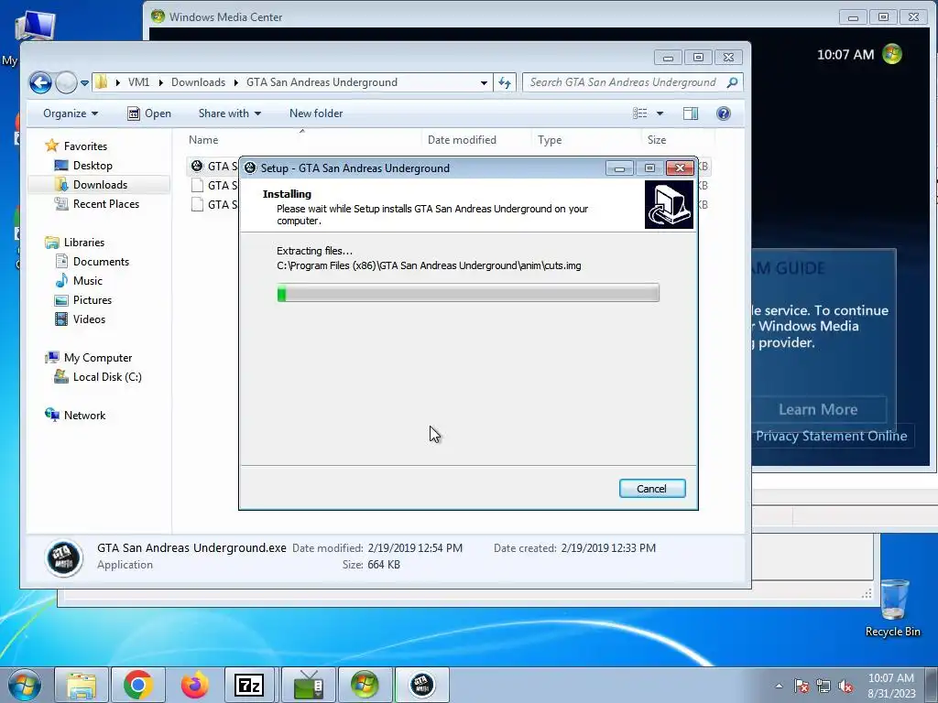Click the Setup title bar GTA icon

(x=251, y=168)
